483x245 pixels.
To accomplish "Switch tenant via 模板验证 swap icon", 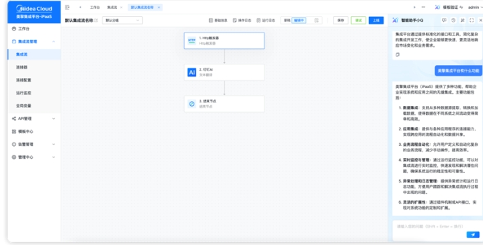I will pyautogui.click(x=461, y=7).
